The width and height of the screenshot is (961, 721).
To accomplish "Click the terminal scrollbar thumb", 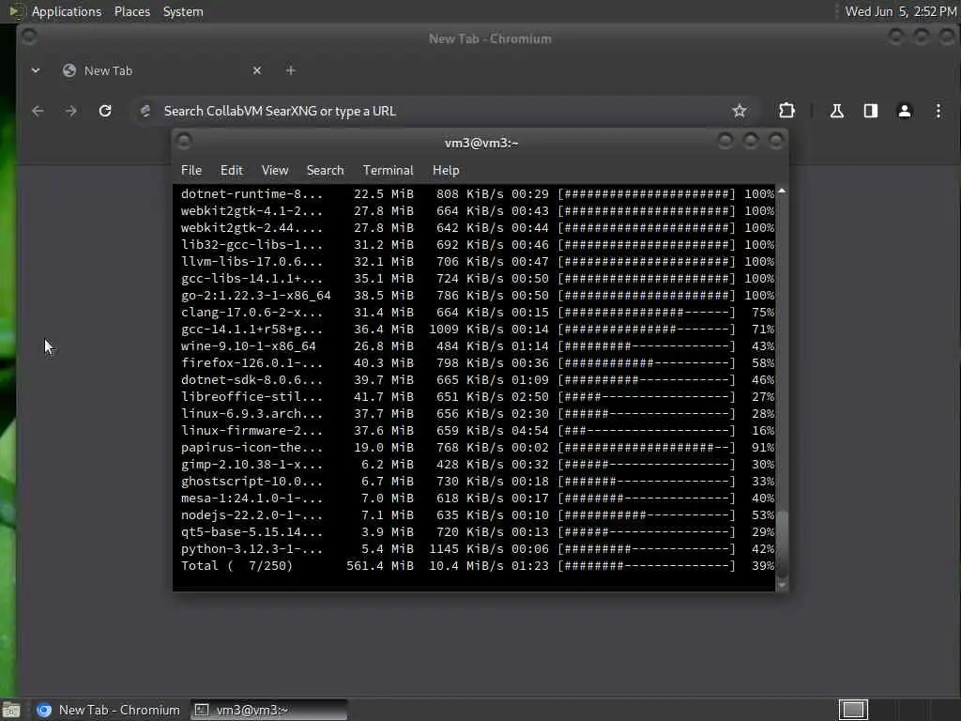I will pyautogui.click(x=782, y=543).
